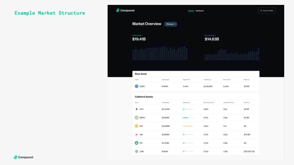This screenshot has height=165, width=294.
Task: Open the Ethereum network dropdown
Action: click(x=171, y=24)
